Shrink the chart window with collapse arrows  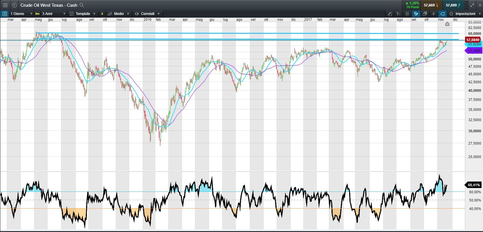(x=472, y=5)
